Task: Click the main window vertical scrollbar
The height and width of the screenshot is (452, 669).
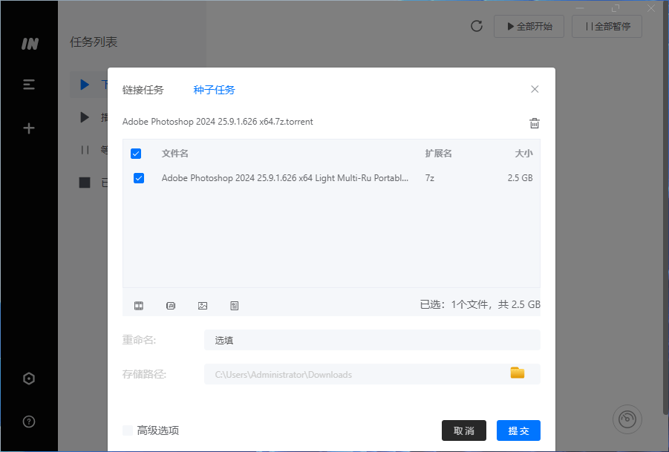Action: point(665,207)
